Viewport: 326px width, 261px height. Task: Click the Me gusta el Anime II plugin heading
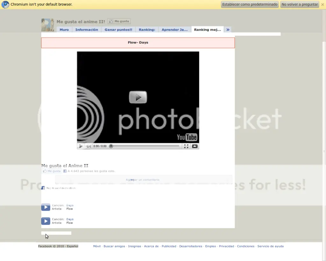65,166
